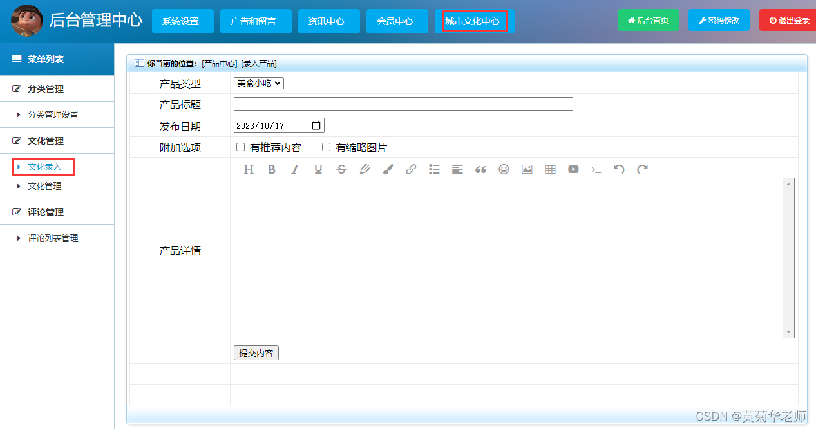Viewport: 816px width, 429px height.
Task: Open the 产品类型 dropdown
Action: click(258, 82)
